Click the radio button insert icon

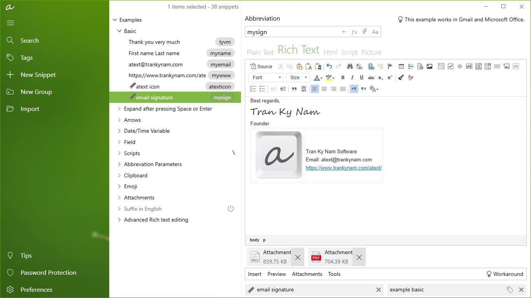[459, 66]
